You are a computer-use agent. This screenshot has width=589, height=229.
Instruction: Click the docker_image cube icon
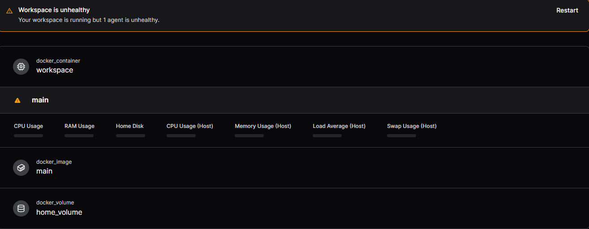point(21,168)
